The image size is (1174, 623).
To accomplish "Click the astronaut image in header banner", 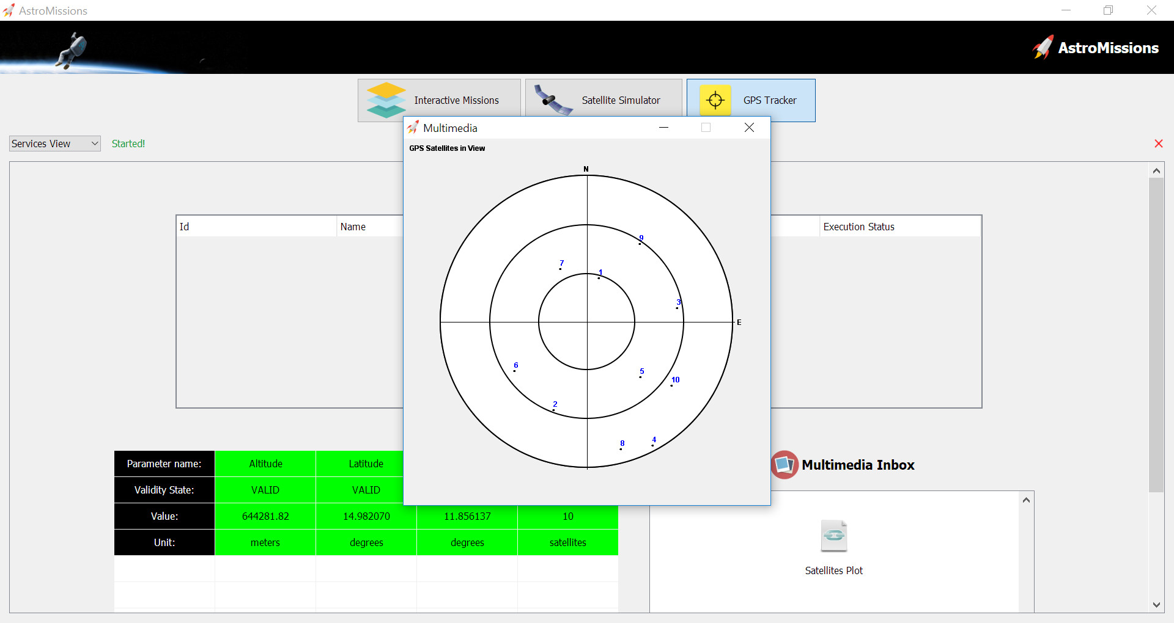I will pos(73,49).
